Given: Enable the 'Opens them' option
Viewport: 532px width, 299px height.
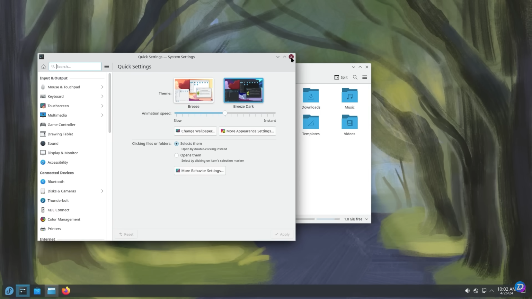Looking at the screenshot, I should tap(176, 155).
